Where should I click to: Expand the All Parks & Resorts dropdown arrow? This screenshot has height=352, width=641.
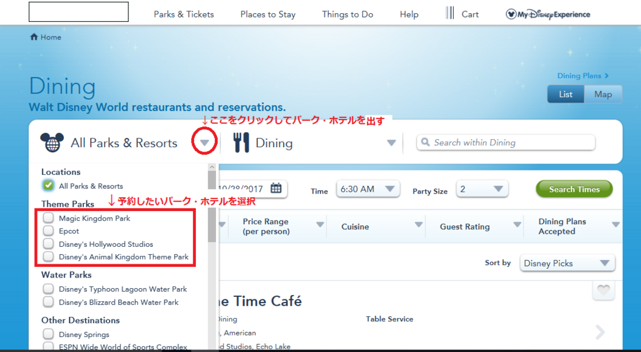click(x=205, y=143)
